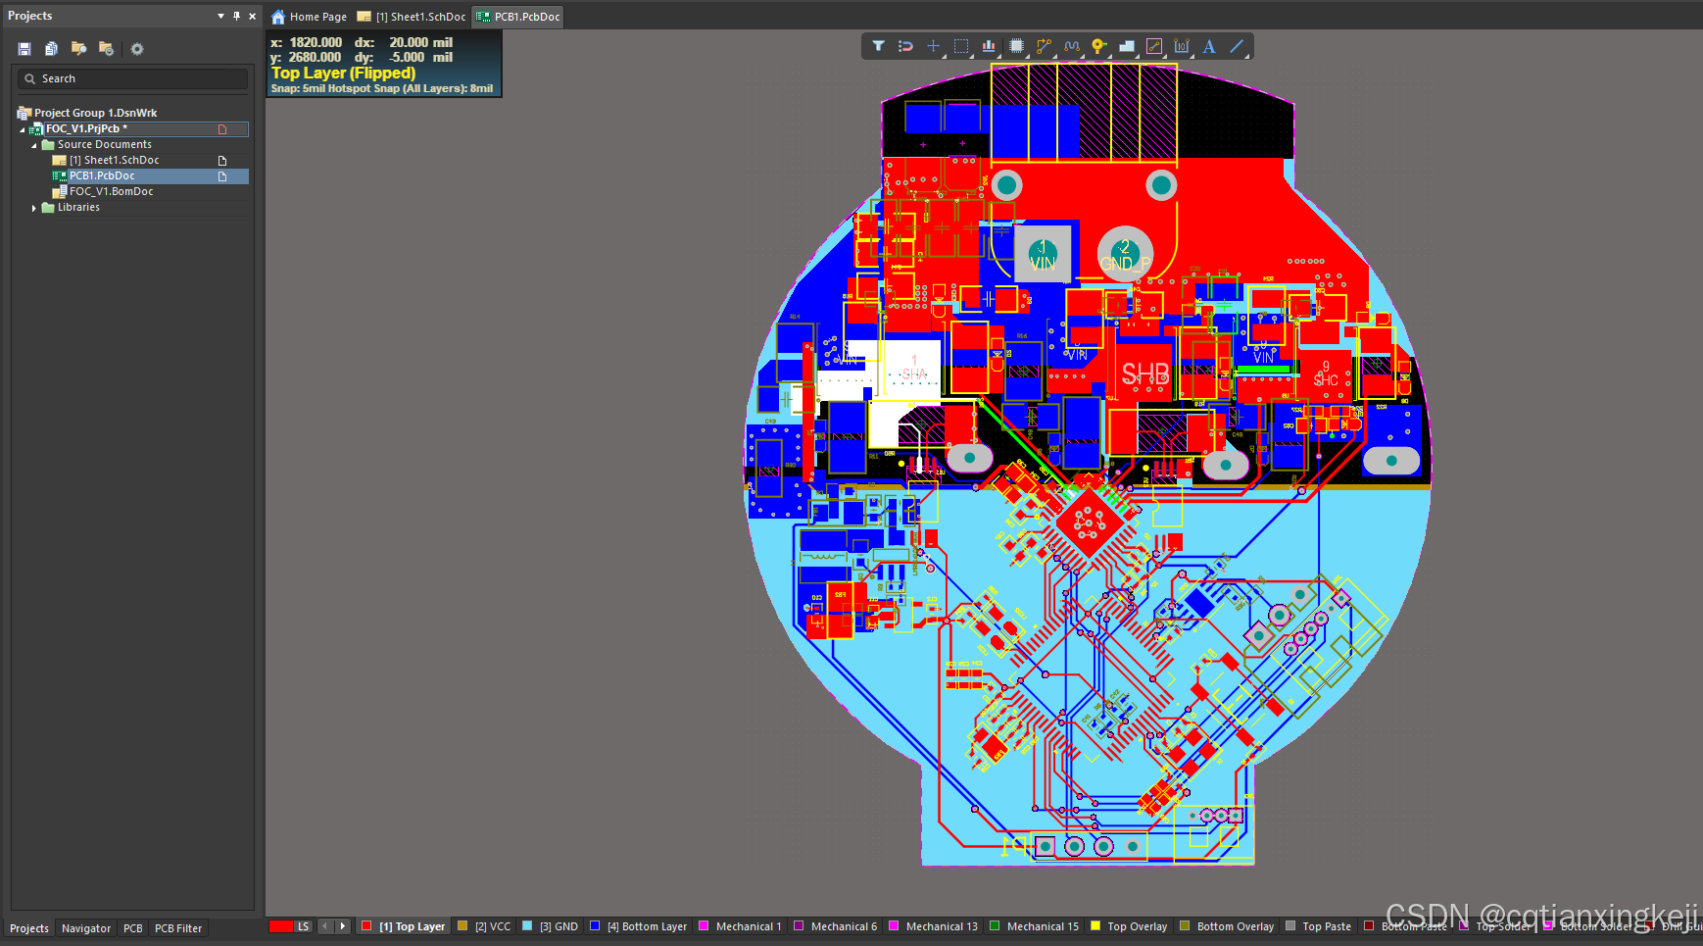Expand the Libraries folder
1703x946 pixels.
[x=34, y=208]
